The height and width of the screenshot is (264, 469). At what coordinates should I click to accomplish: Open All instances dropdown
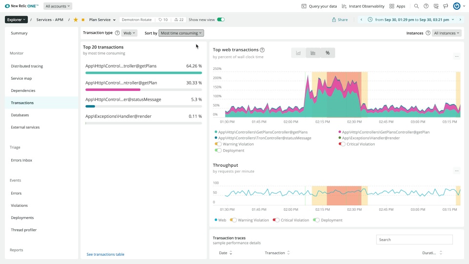pos(446,33)
